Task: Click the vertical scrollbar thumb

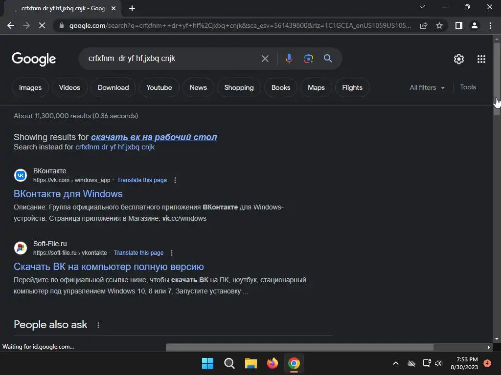Action: [x=497, y=79]
